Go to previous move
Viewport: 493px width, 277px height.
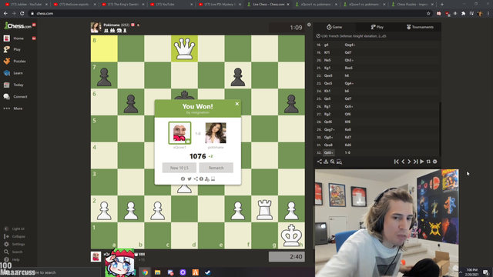(403, 162)
